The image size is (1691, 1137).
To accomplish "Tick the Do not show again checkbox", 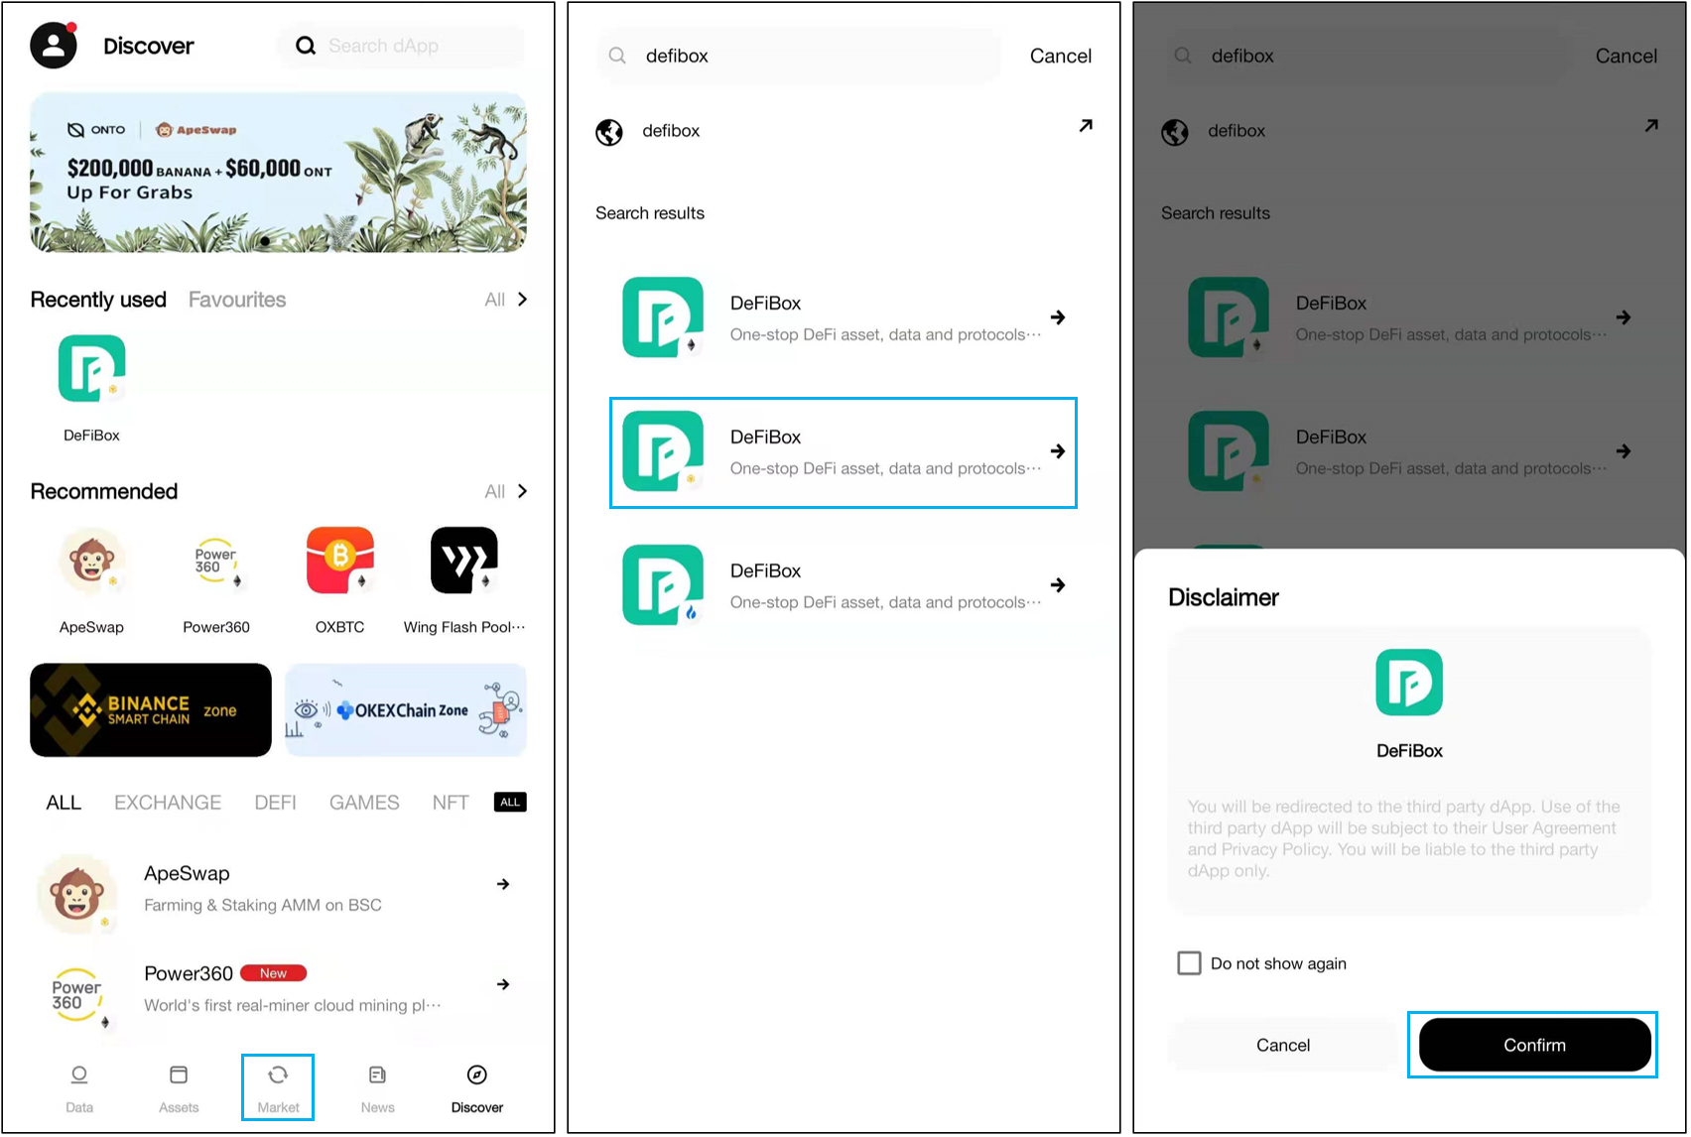I will click(x=1189, y=962).
